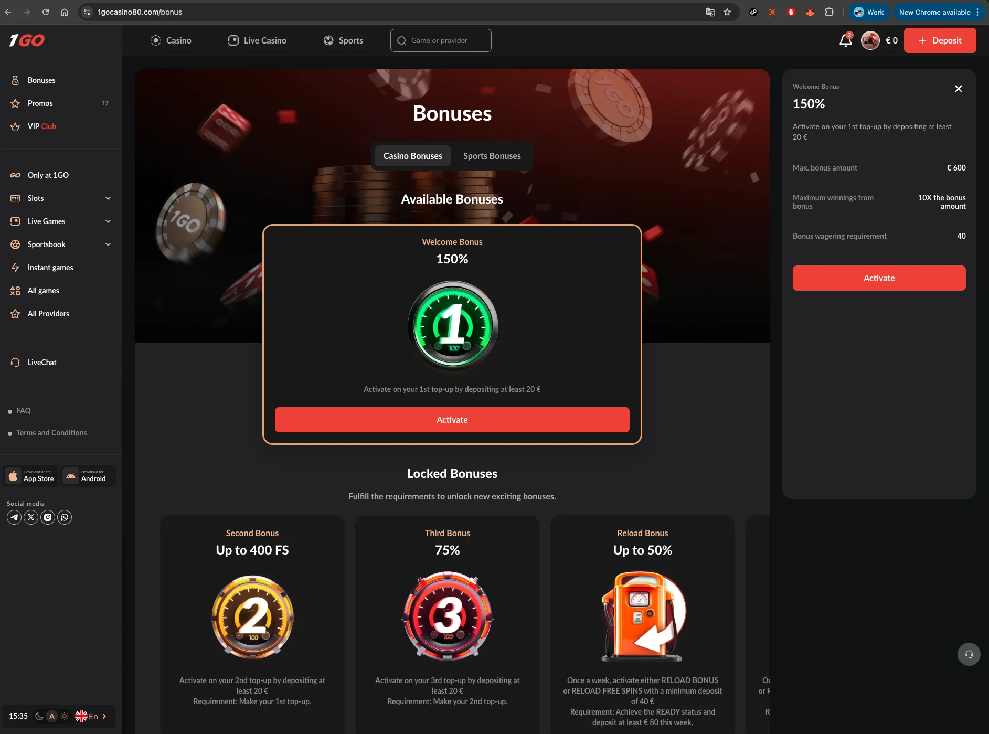Image resolution: width=989 pixels, height=734 pixels.
Task: Click the Promos count badge 17
Action: pyautogui.click(x=105, y=103)
